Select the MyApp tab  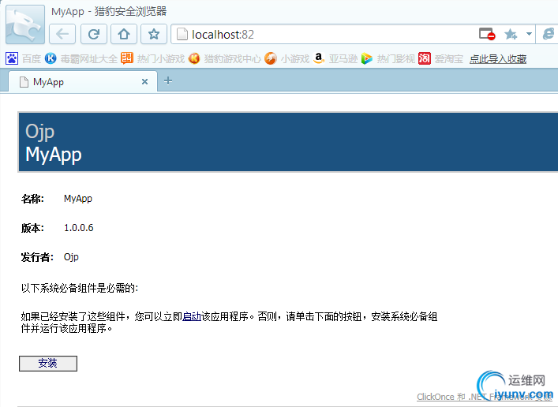click(83, 82)
